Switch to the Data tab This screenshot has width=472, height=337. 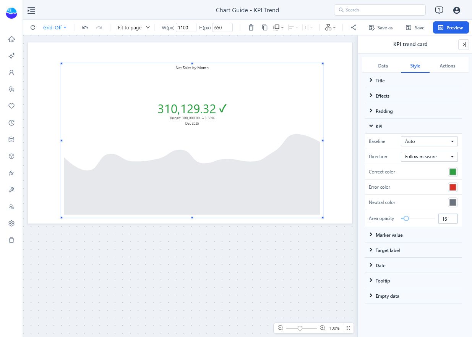tap(383, 66)
